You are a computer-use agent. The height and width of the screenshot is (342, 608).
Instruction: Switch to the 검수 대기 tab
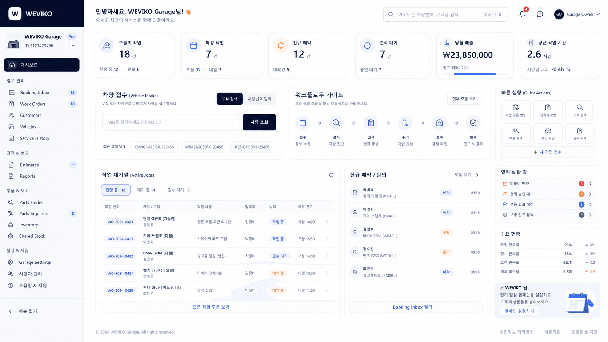(179, 190)
